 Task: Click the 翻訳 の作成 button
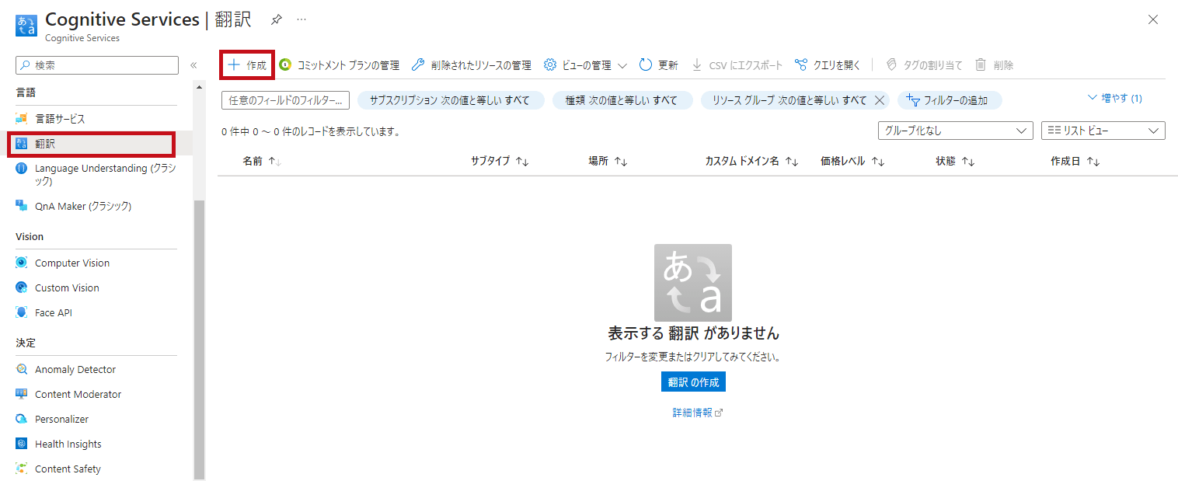click(x=693, y=382)
